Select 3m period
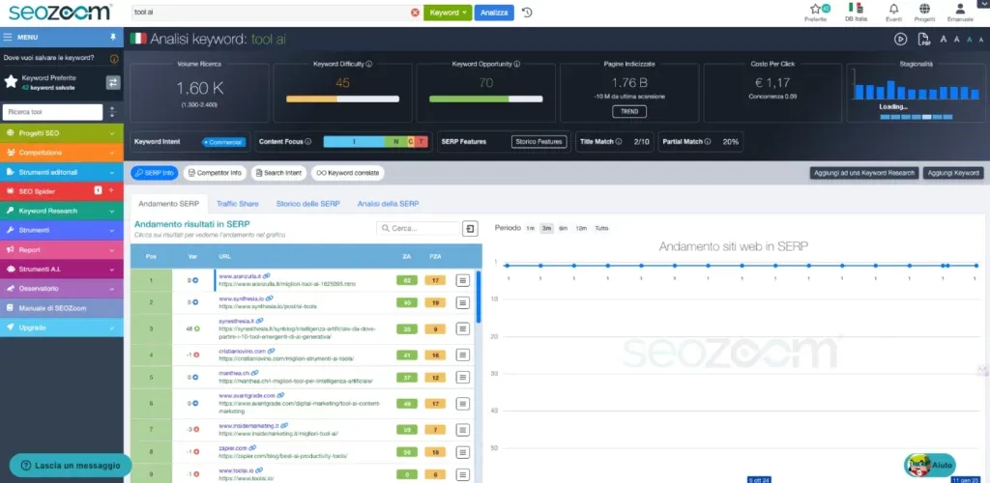Image resolution: width=990 pixels, height=483 pixels. tap(547, 228)
